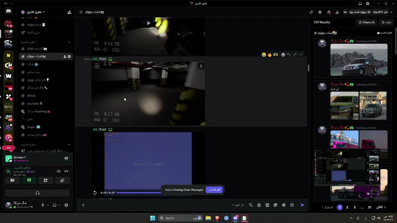
Task: Open the threads icon in channel header
Action: click(311, 12)
